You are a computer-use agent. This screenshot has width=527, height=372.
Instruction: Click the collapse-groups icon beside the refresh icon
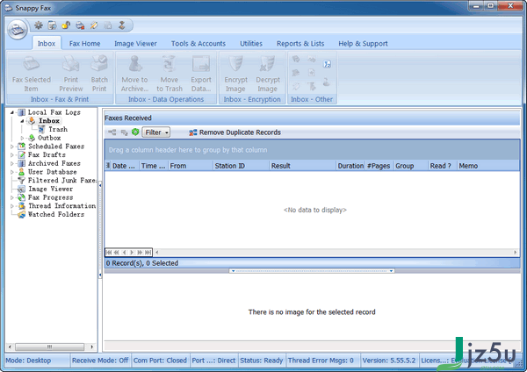click(124, 132)
